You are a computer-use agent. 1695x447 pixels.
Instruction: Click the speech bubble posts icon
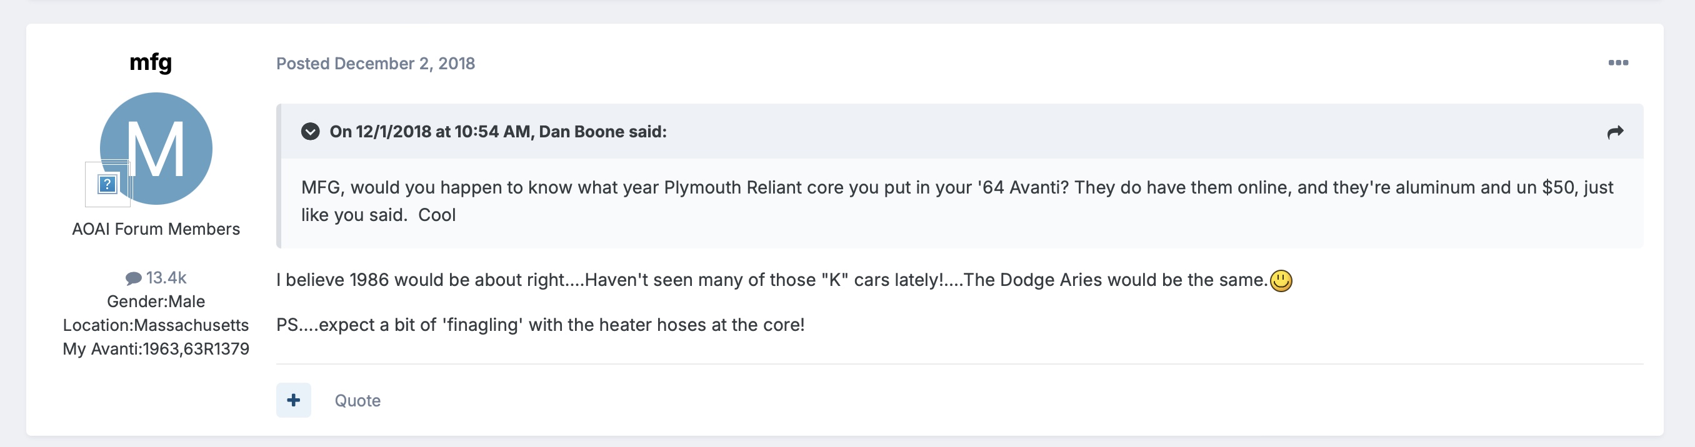[x=133, y=278]
